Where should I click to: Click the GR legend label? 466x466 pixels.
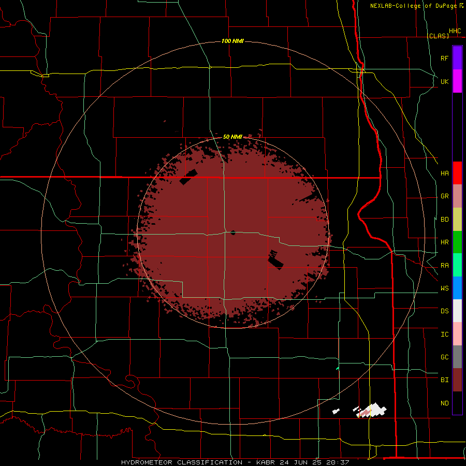pos(445,196)
